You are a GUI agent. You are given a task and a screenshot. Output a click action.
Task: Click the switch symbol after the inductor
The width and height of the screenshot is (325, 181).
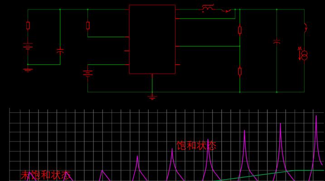(x=226, y=10)
